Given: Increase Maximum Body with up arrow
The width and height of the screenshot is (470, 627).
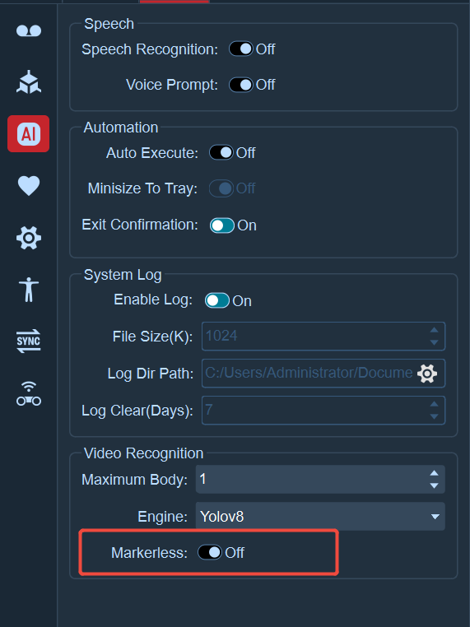Looking at the screenshot, I should (x=434, y=473).
